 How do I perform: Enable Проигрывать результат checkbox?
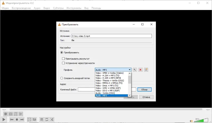[x=63, y=59]
